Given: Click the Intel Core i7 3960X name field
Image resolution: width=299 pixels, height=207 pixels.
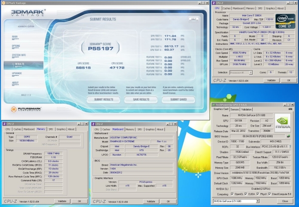Looking at the screenshot, I should 252,15.
